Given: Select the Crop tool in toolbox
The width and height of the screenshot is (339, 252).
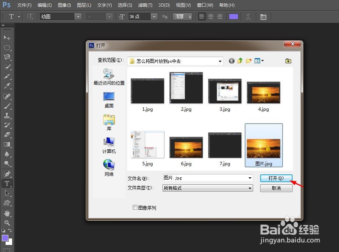Looking at the screenshot, I should 7,76.
